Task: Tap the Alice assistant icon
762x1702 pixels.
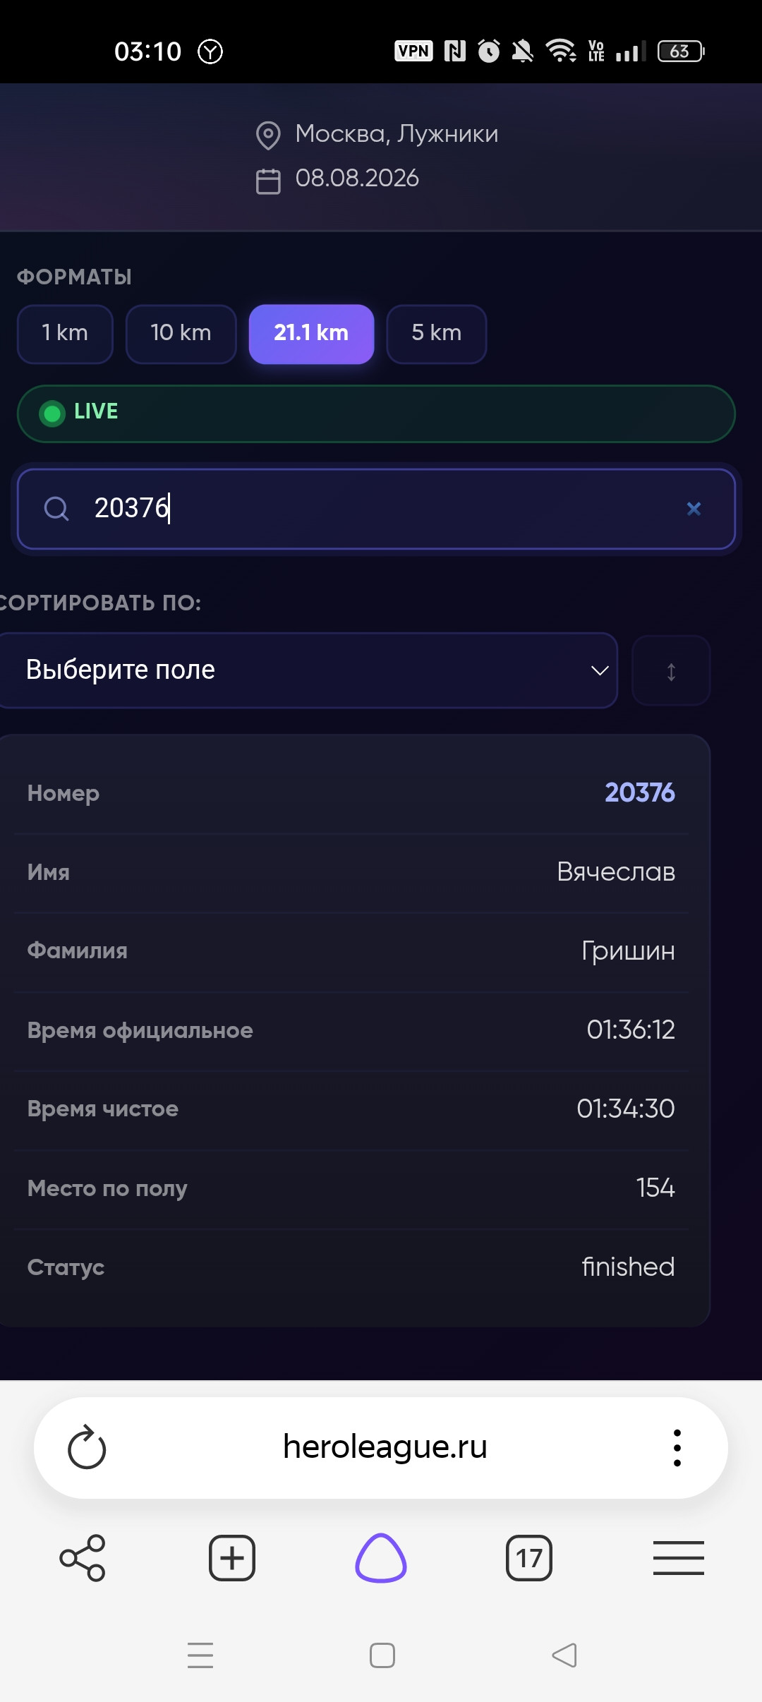Action: [x=381, y=1557]
